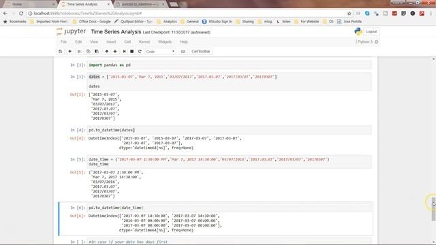Screen dimensions: 436x245
Task: Click the pd.to_datetime(dates) input cell
Action: (x=229, y=130)
